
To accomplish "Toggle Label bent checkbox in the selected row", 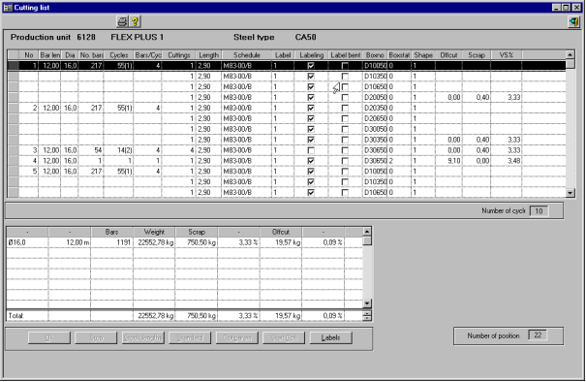I will click(345, 66).
